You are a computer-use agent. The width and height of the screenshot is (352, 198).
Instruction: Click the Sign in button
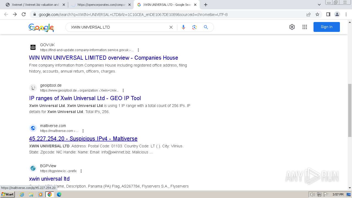coord(327,27)
